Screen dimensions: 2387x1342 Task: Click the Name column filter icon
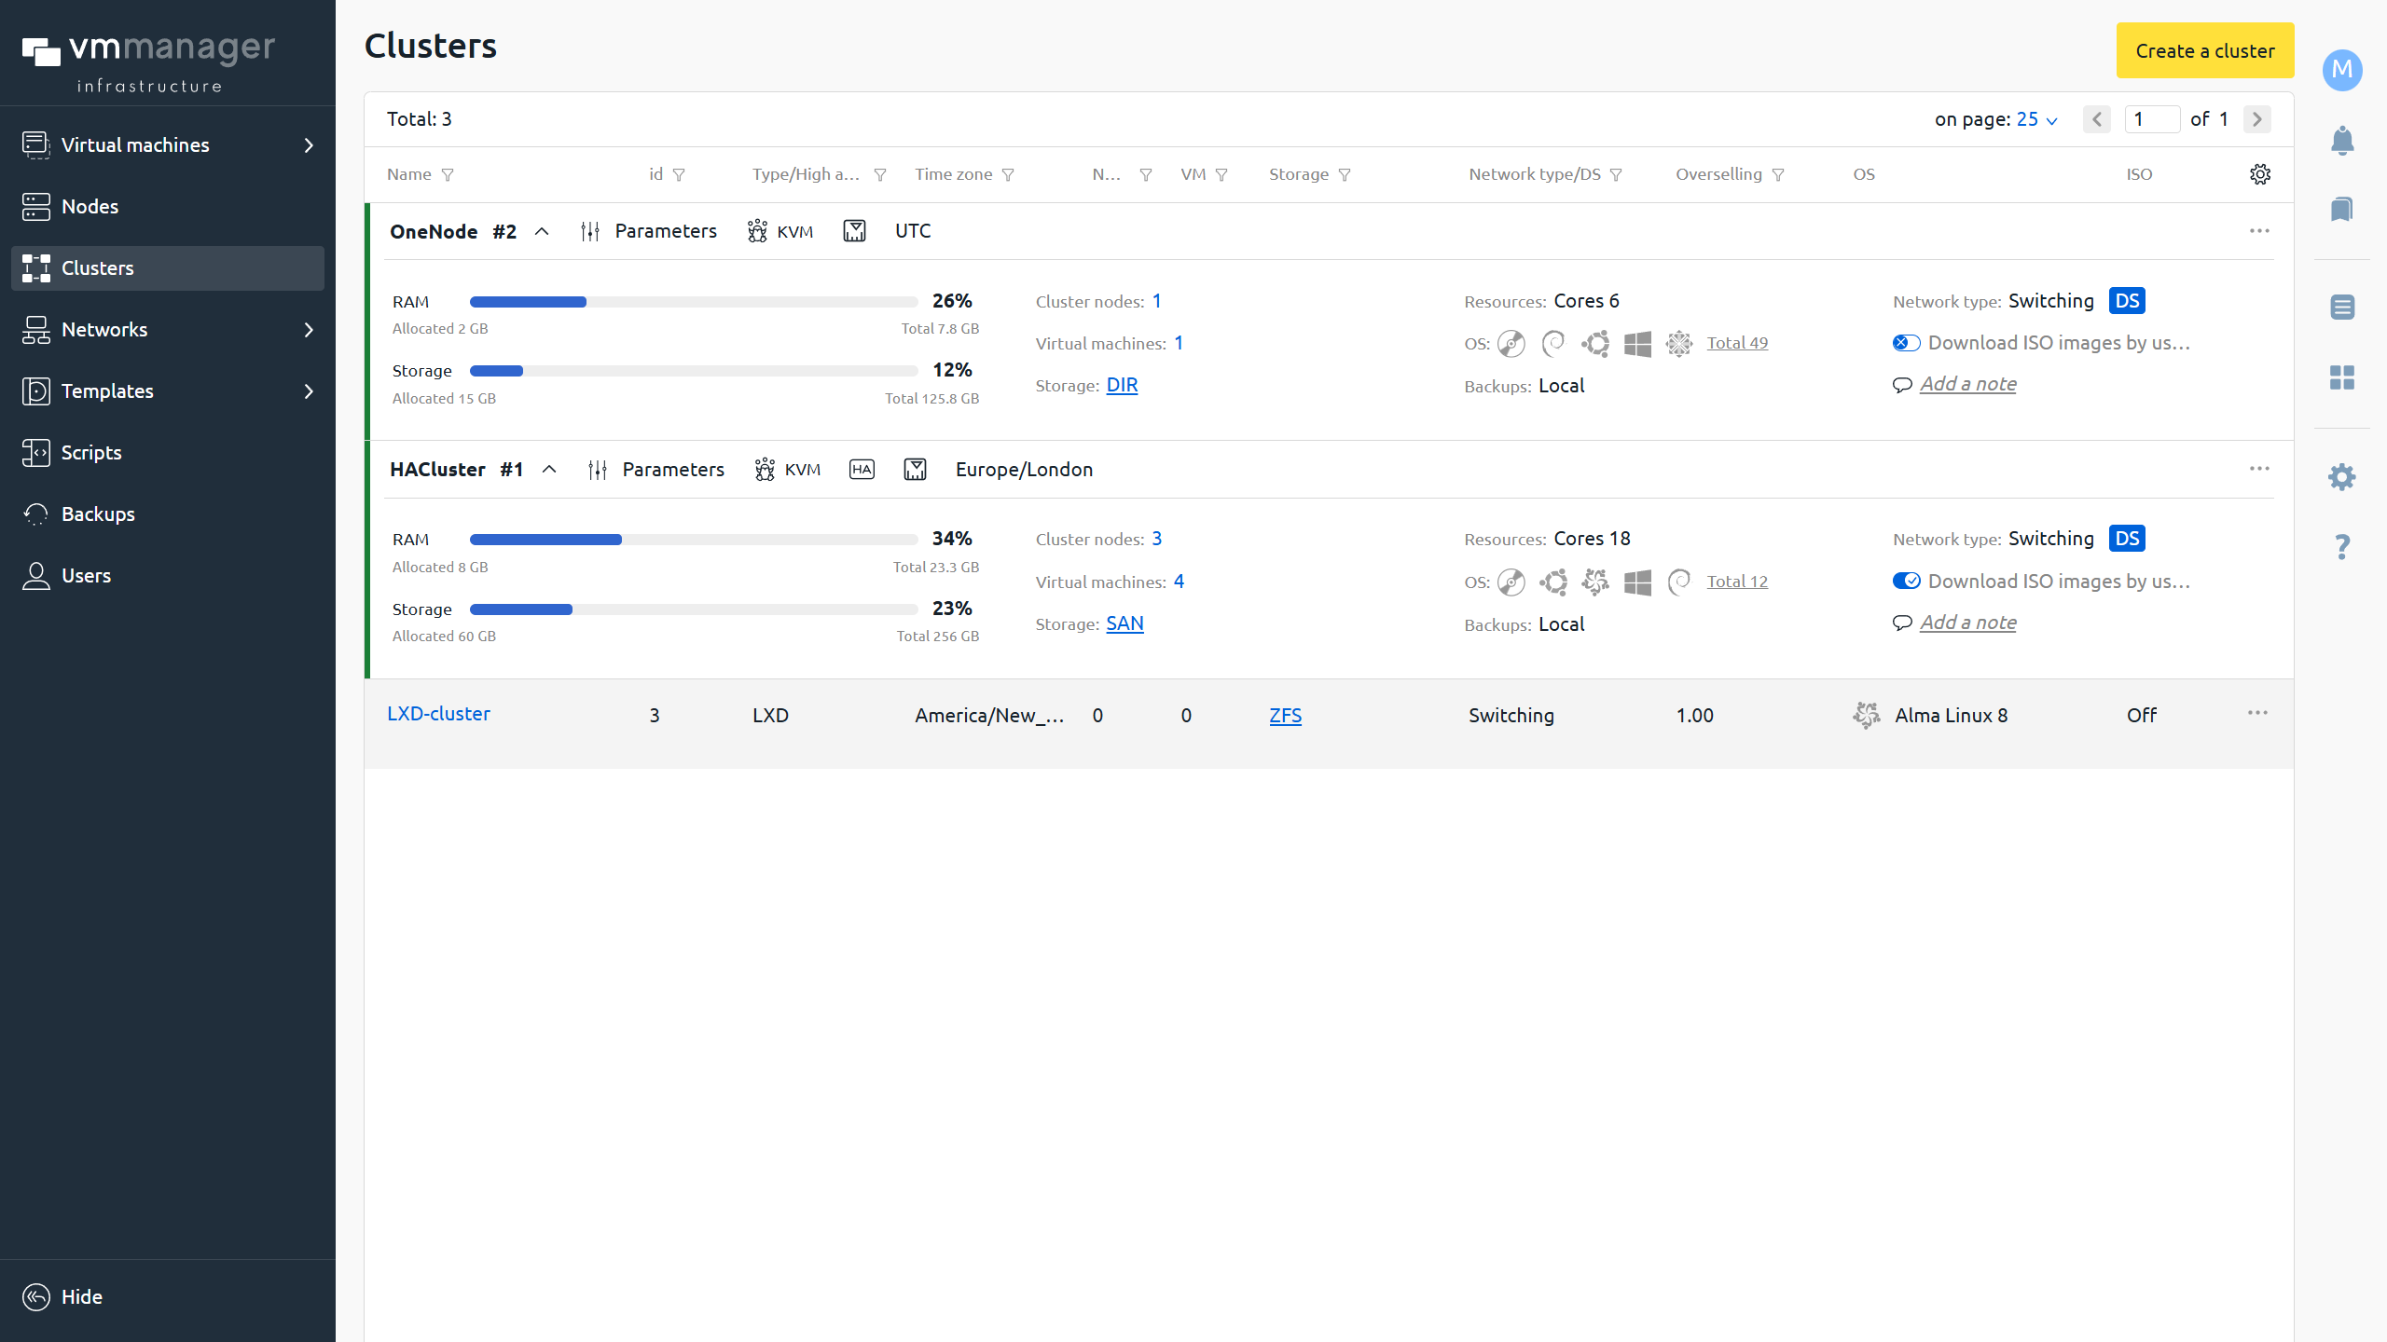point(448,175)
